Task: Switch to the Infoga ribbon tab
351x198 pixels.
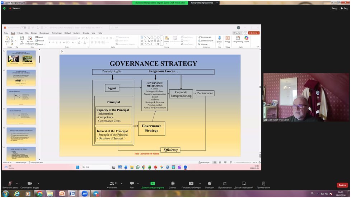Action: [x=20, y=33]
